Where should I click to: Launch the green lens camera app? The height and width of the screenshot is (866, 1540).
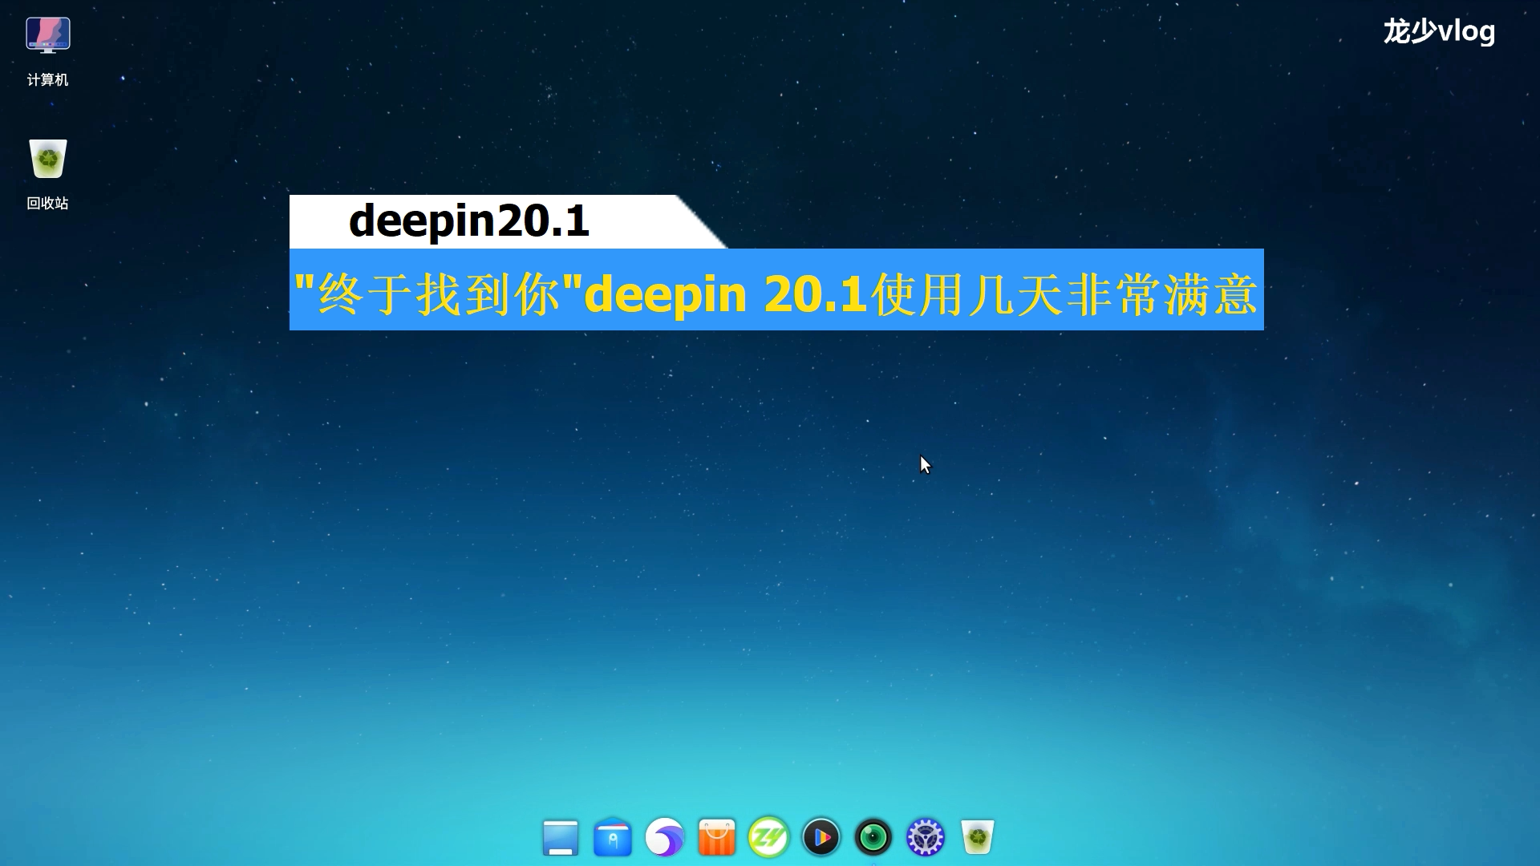point(873,838)
